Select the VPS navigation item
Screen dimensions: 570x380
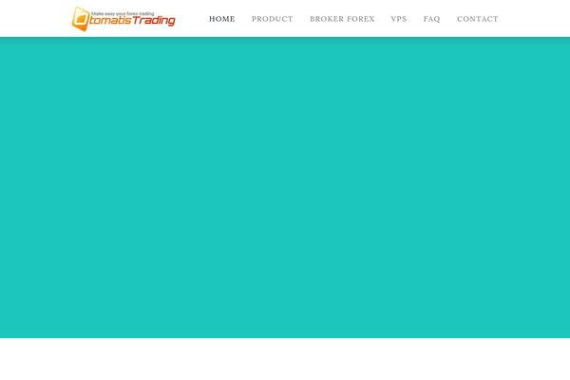point(399,19)
